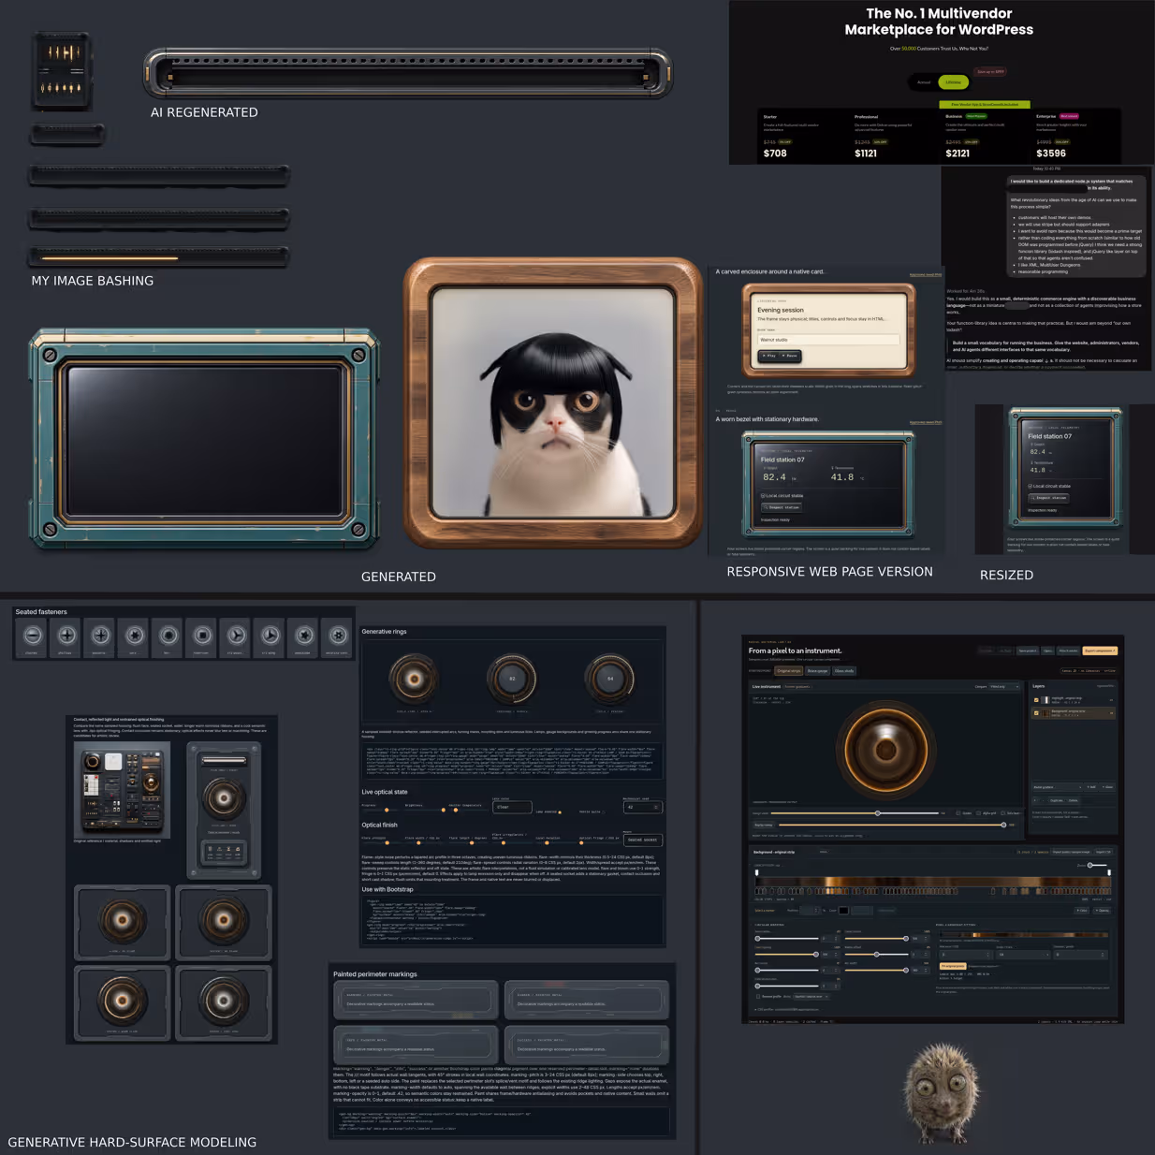The width and height of the screenshot is (1155, 1155).
Task: Open the Lens color dropdown set to Clear
Action: point(512,807)
